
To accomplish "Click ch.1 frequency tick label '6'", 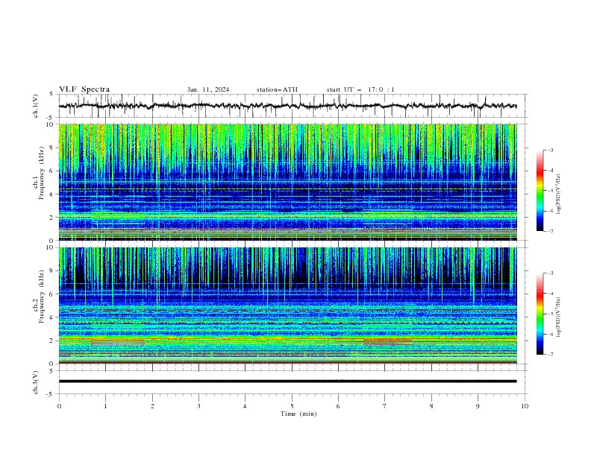I will [52, 171].
